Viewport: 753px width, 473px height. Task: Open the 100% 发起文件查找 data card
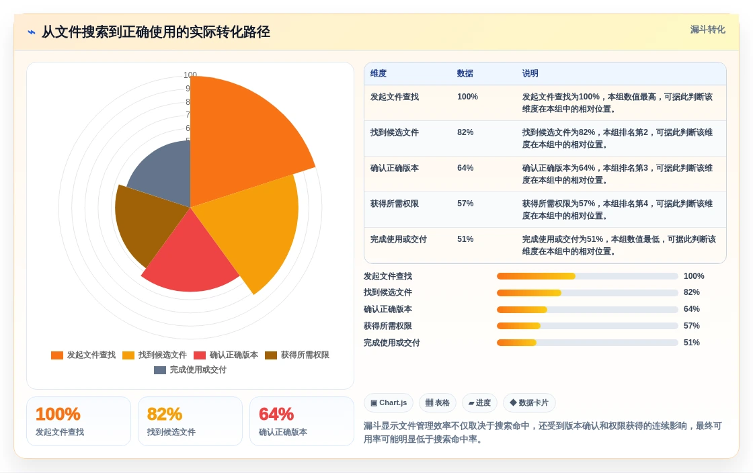coord(79,421)
